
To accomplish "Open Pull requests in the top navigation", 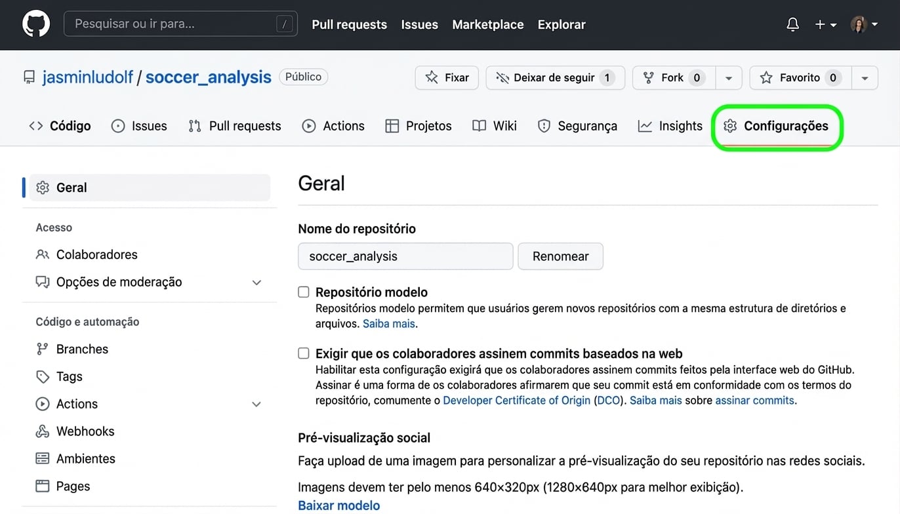I will point(350,24).
